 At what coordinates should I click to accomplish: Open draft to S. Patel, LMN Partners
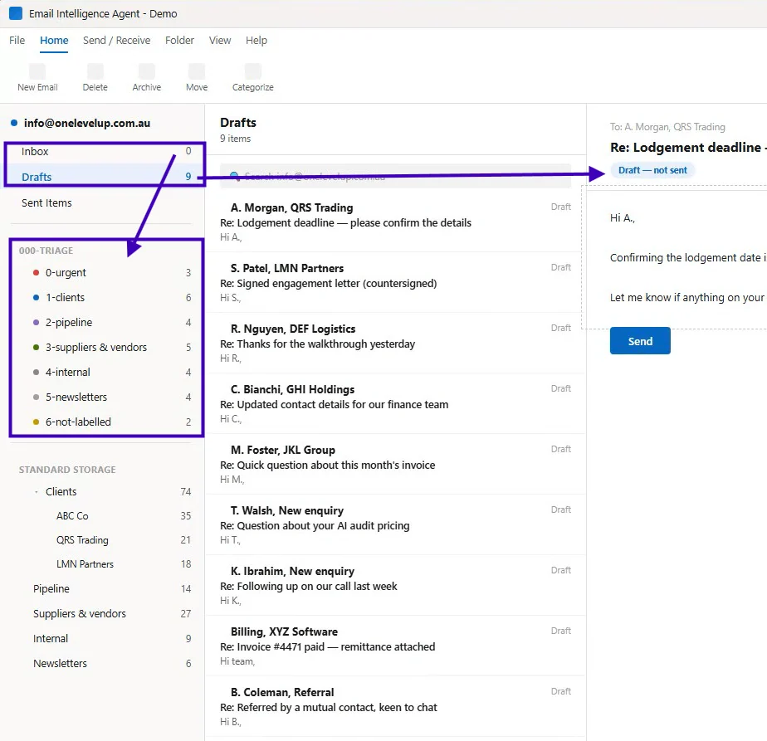point(395,283)
